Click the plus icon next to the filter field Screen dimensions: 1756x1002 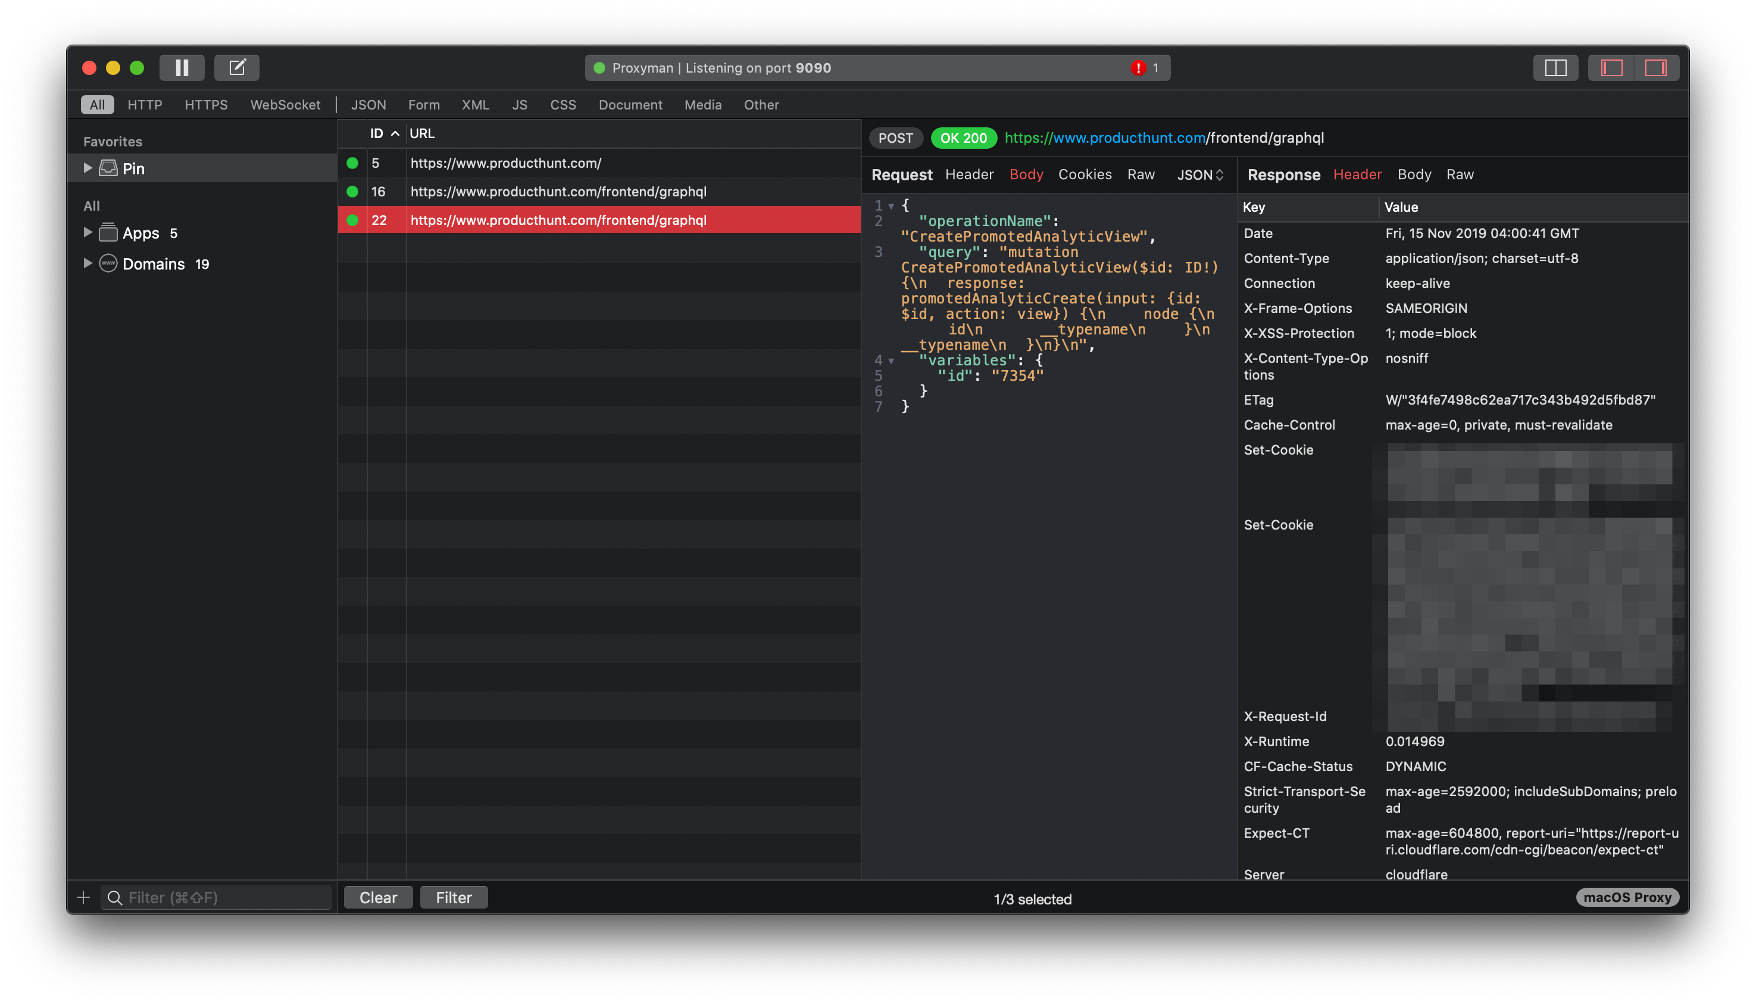tap(83, 897)
